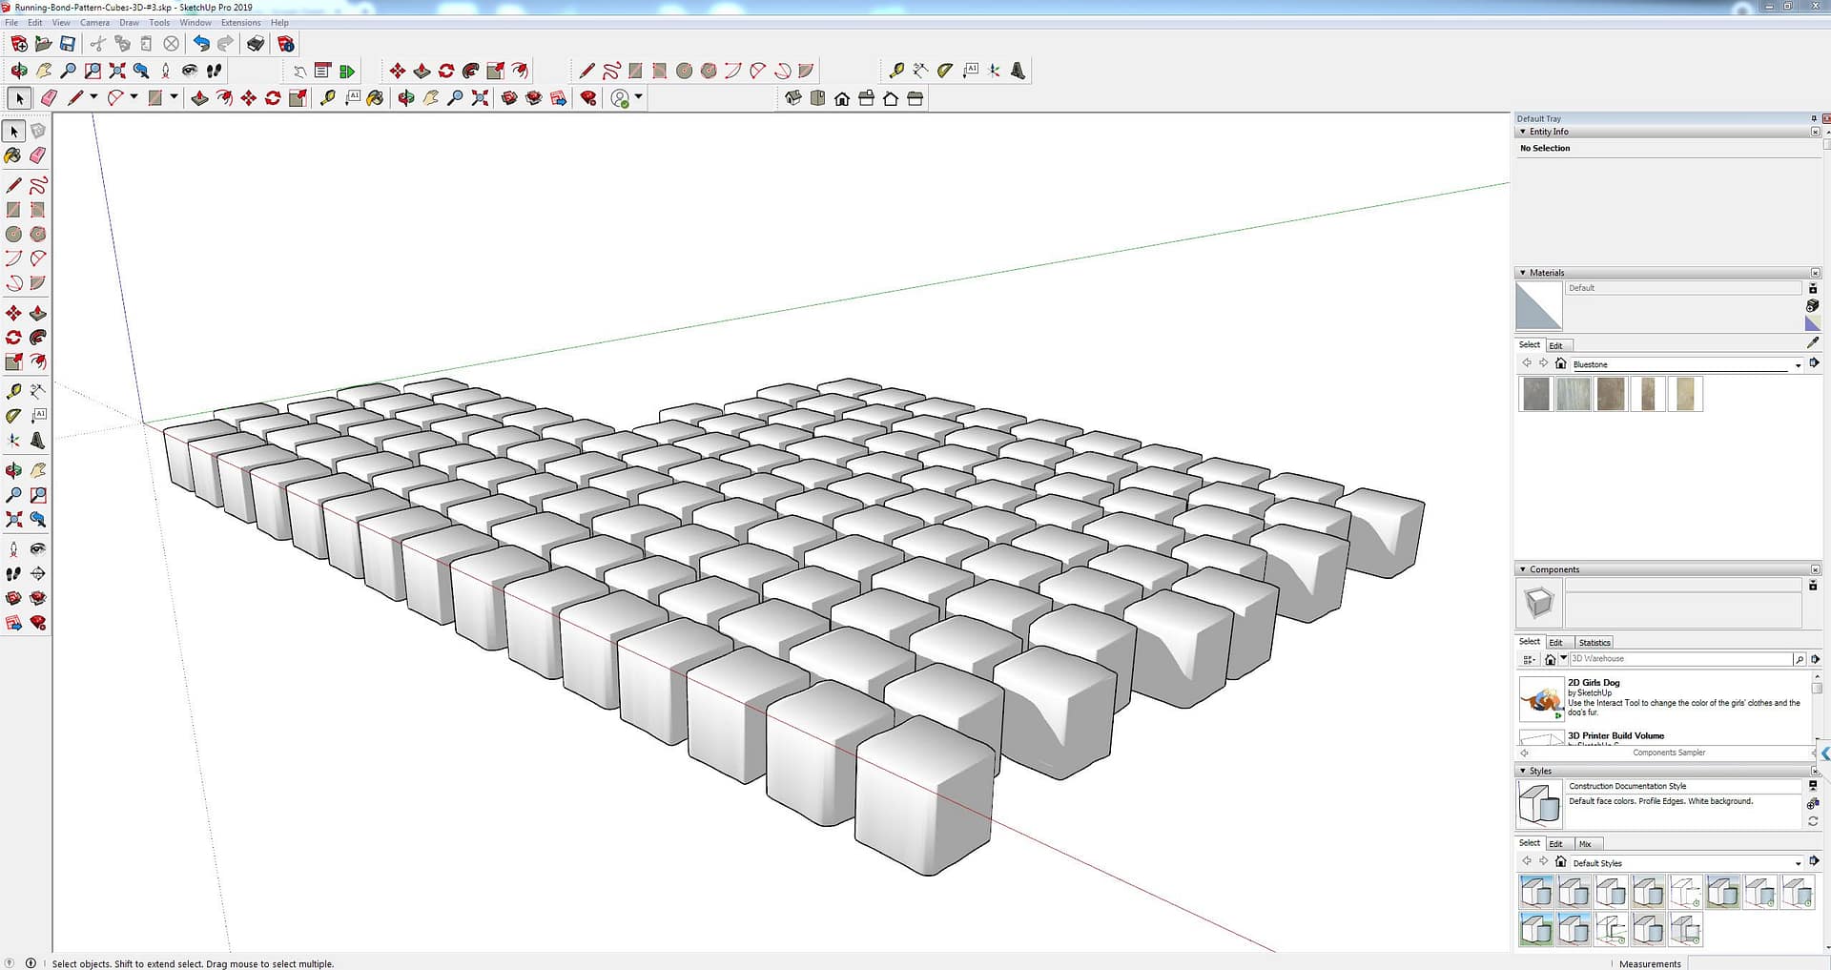Open Model Info from the toolbar
The width and height of the screenshot is (1831, 970).
[285, 44]
